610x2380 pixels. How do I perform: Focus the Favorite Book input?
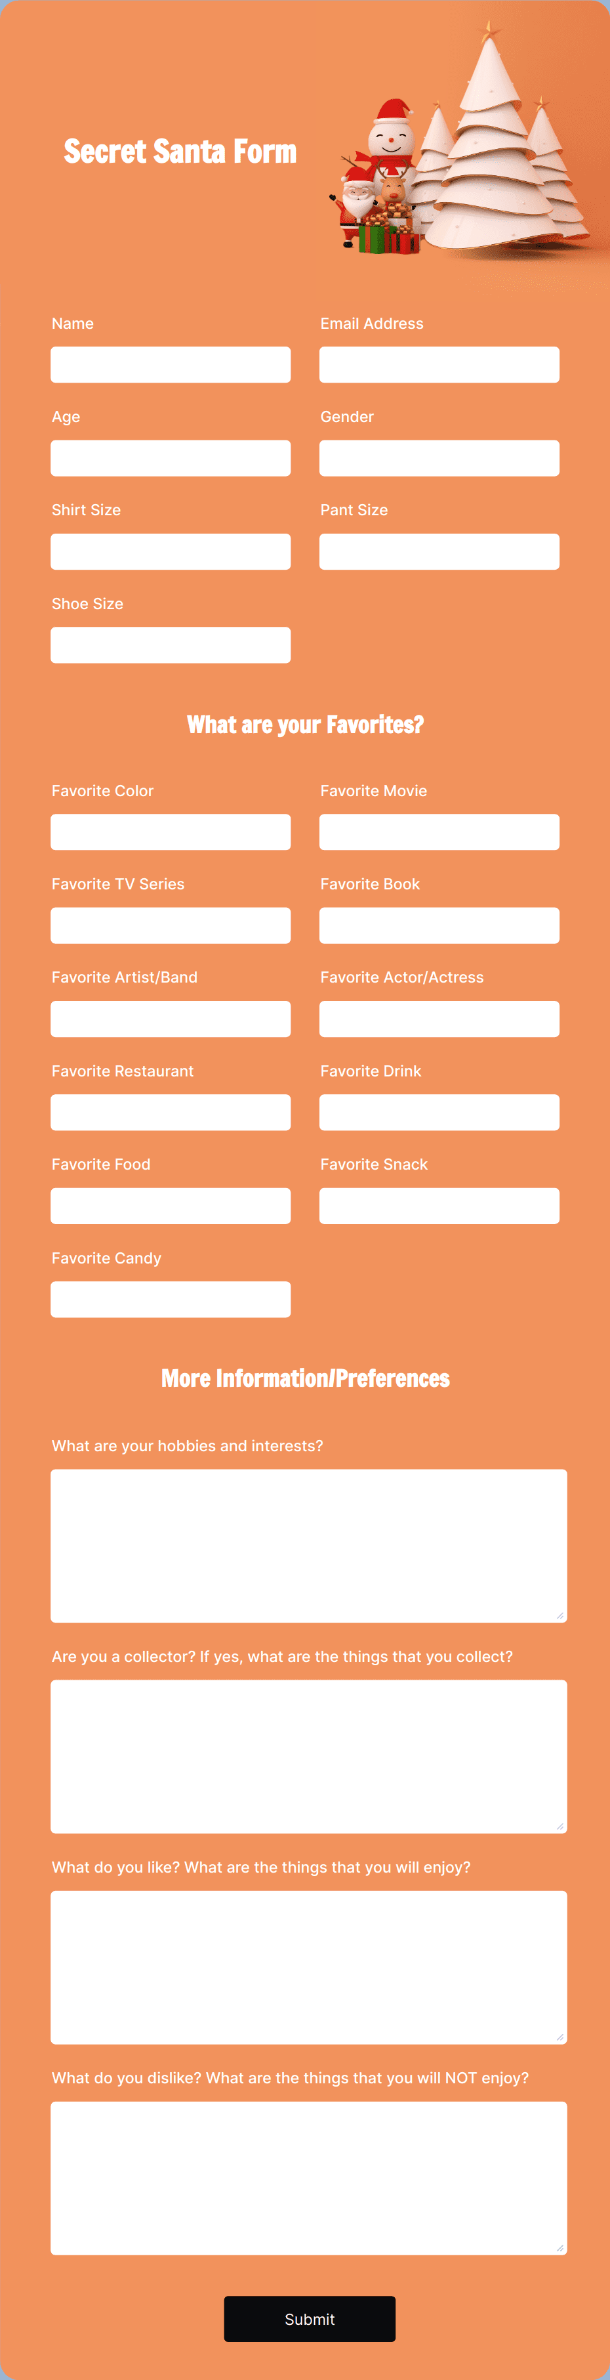point(439,925)
